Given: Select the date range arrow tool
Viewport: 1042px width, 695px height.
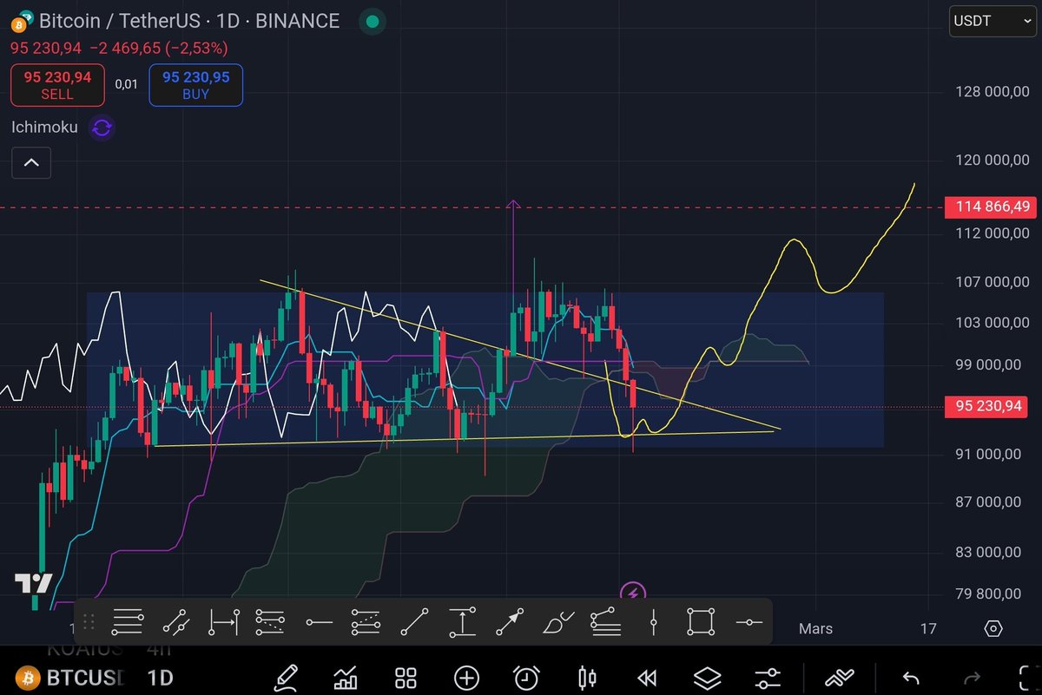Looking at the screenshot, I should (x=224, y=621).
